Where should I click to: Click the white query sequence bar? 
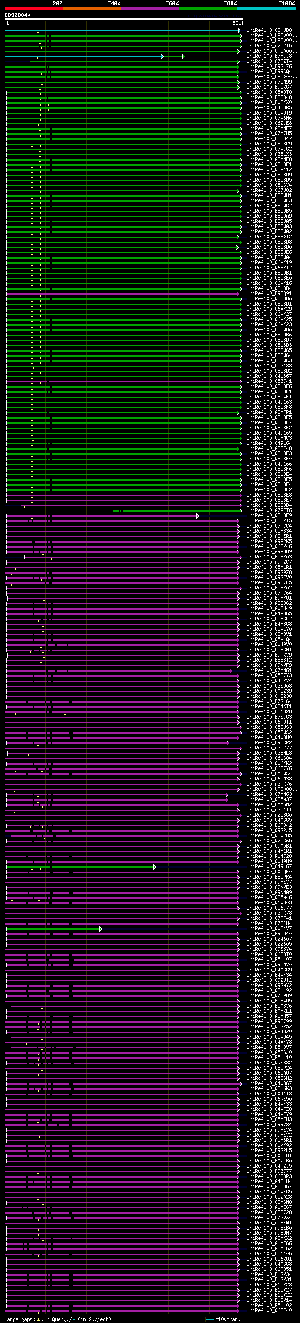[124, 20]
